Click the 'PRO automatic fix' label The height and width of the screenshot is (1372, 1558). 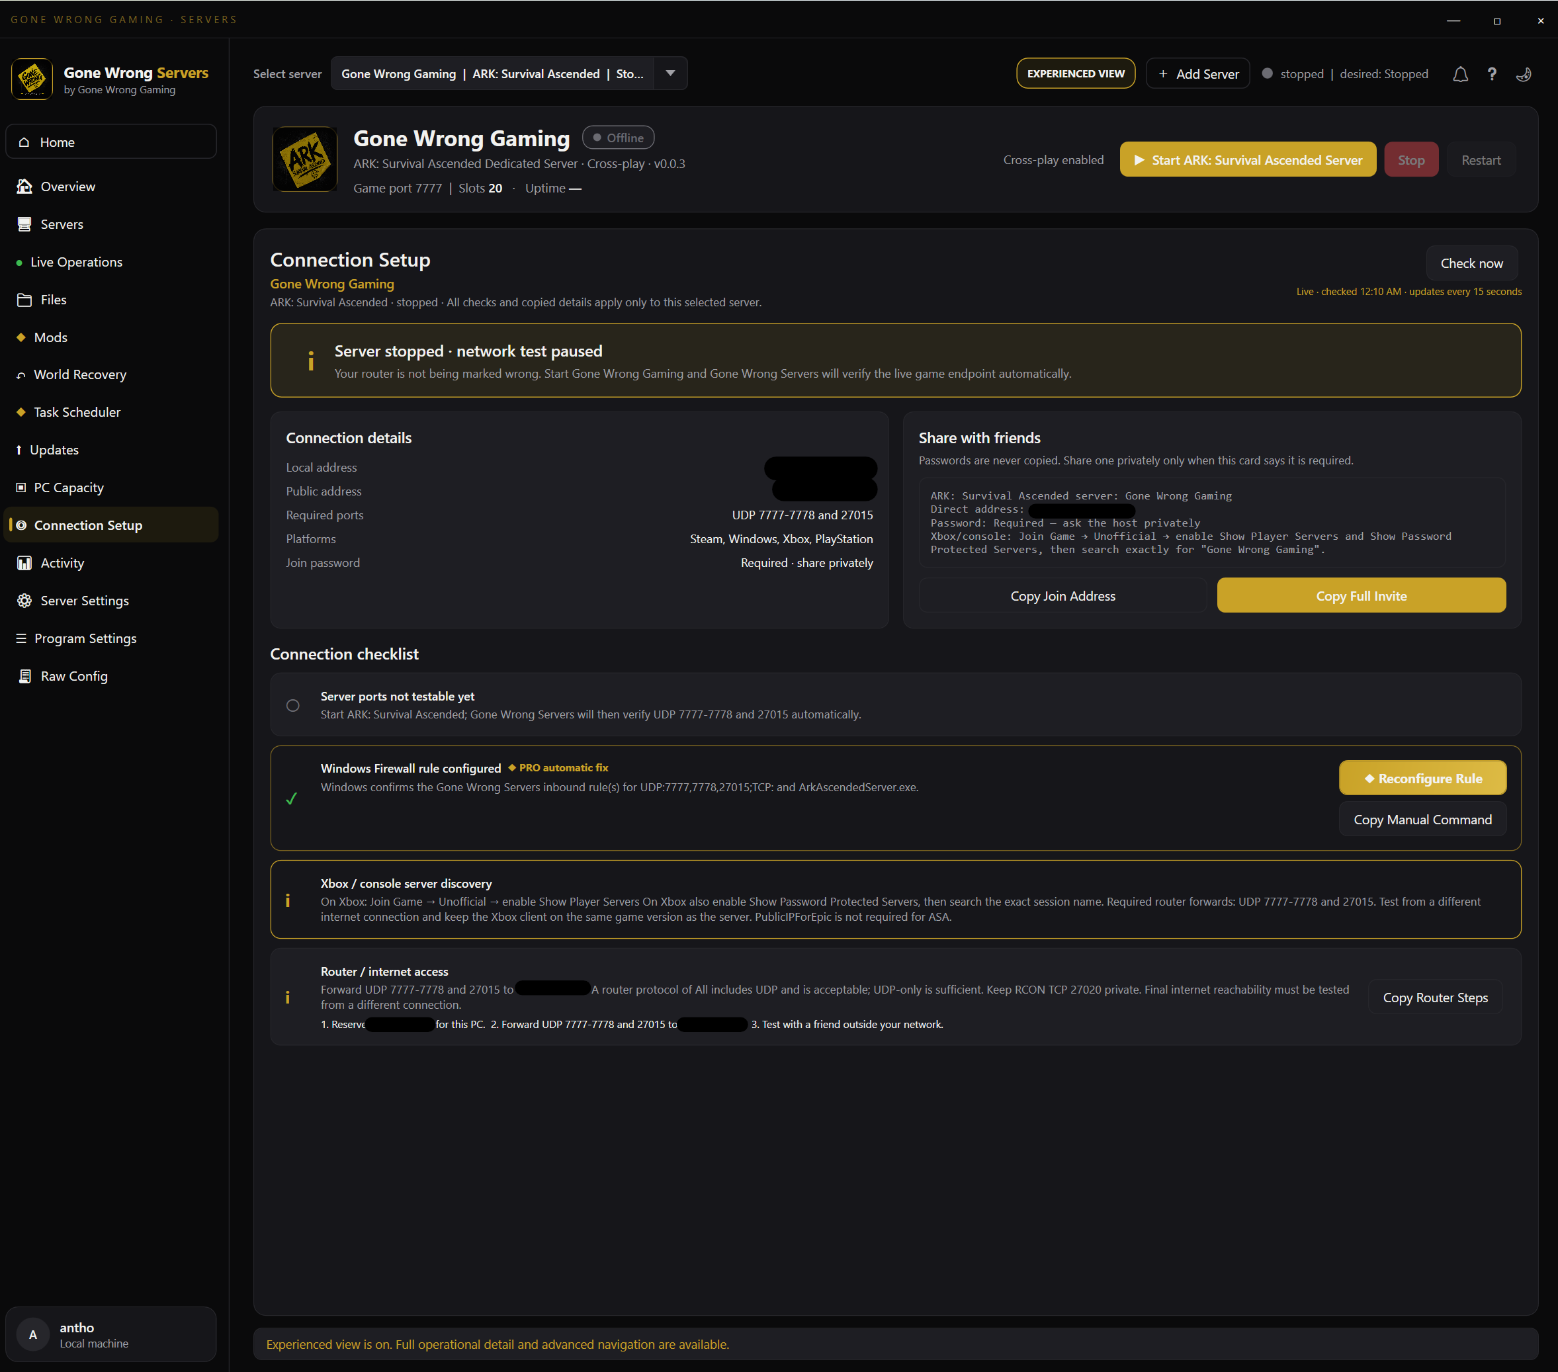558,767
